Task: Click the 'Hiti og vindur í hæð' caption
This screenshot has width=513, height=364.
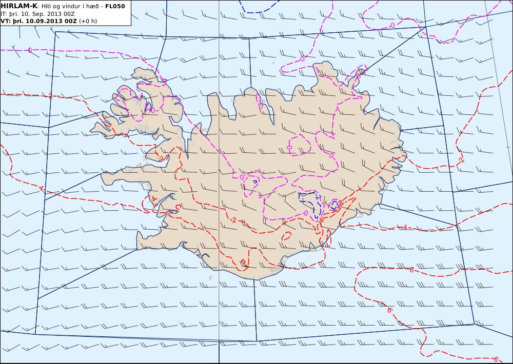Action: [x=70, y=6]
